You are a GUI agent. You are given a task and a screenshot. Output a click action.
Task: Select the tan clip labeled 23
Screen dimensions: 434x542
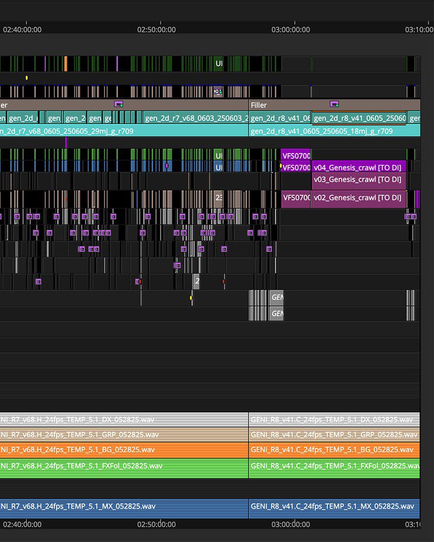coord(218,198)
